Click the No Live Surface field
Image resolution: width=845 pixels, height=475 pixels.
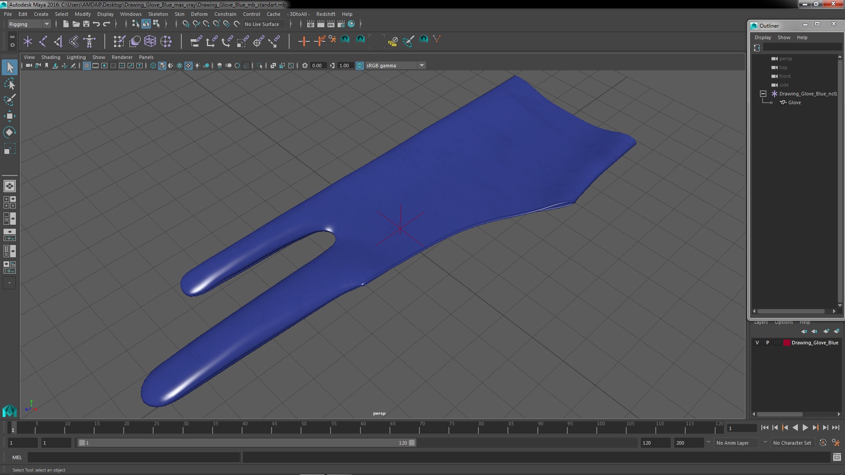click(264, 24)
